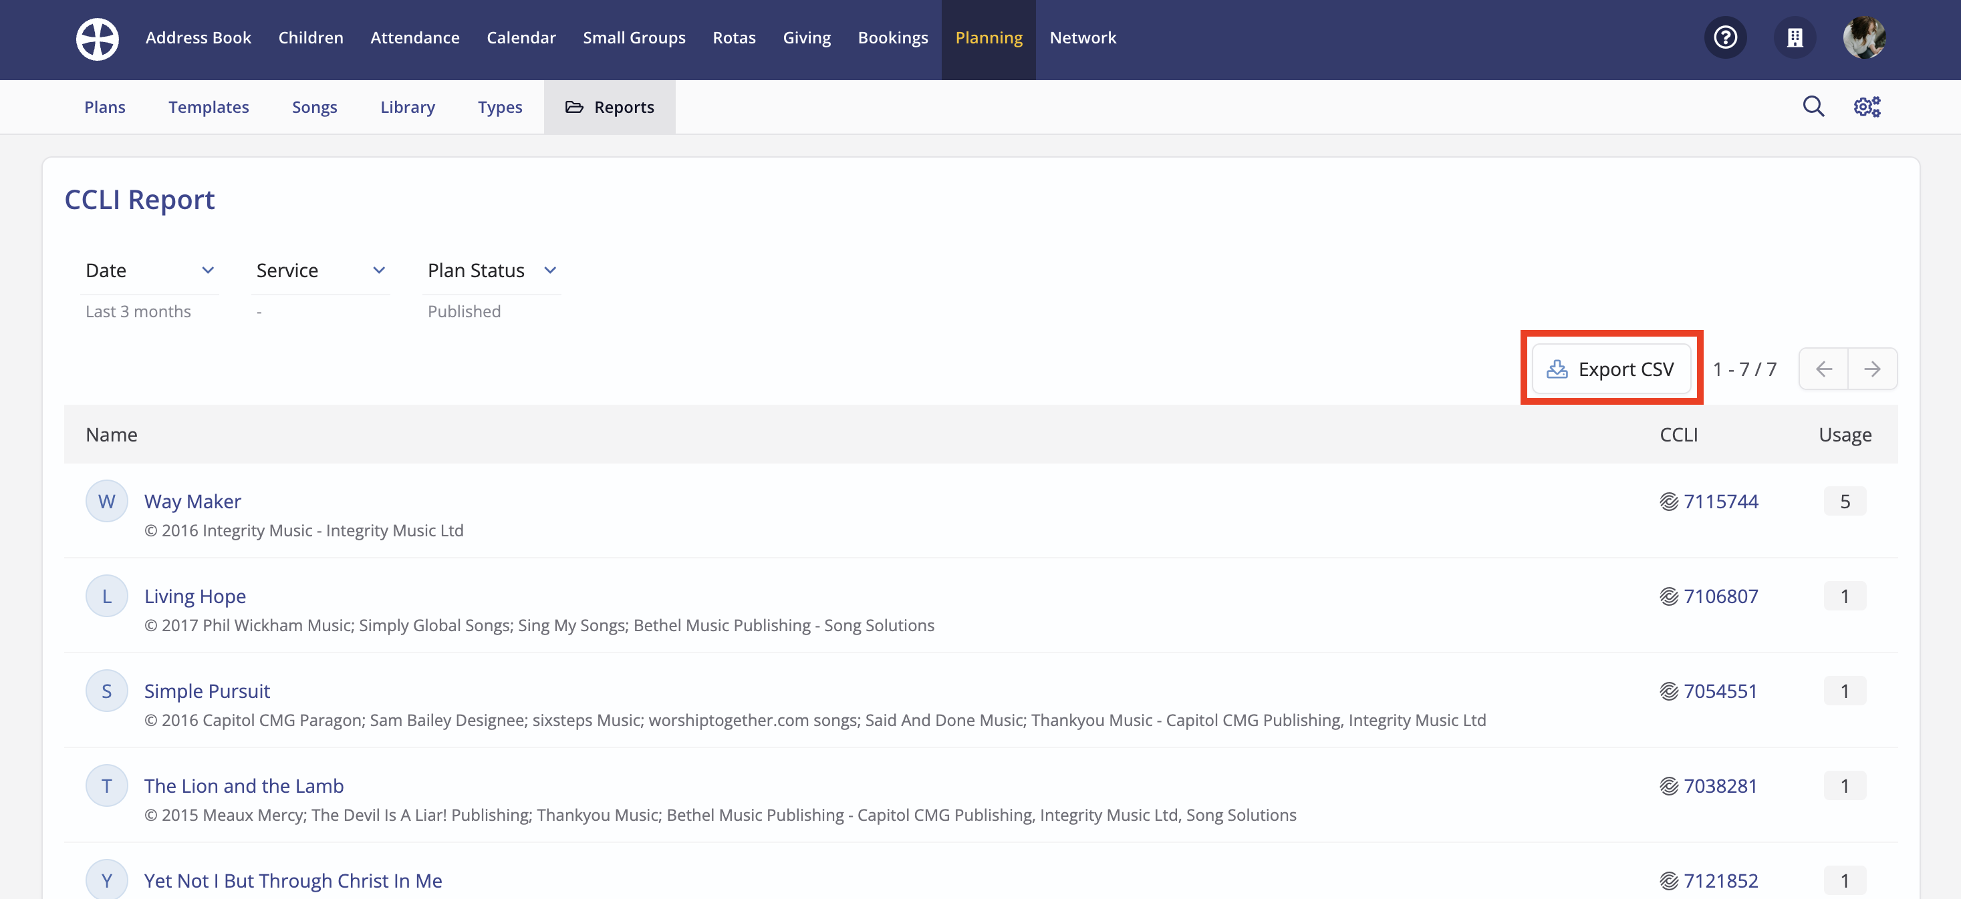
Task: Switch to the Library tab
Action: click(407, 108)
